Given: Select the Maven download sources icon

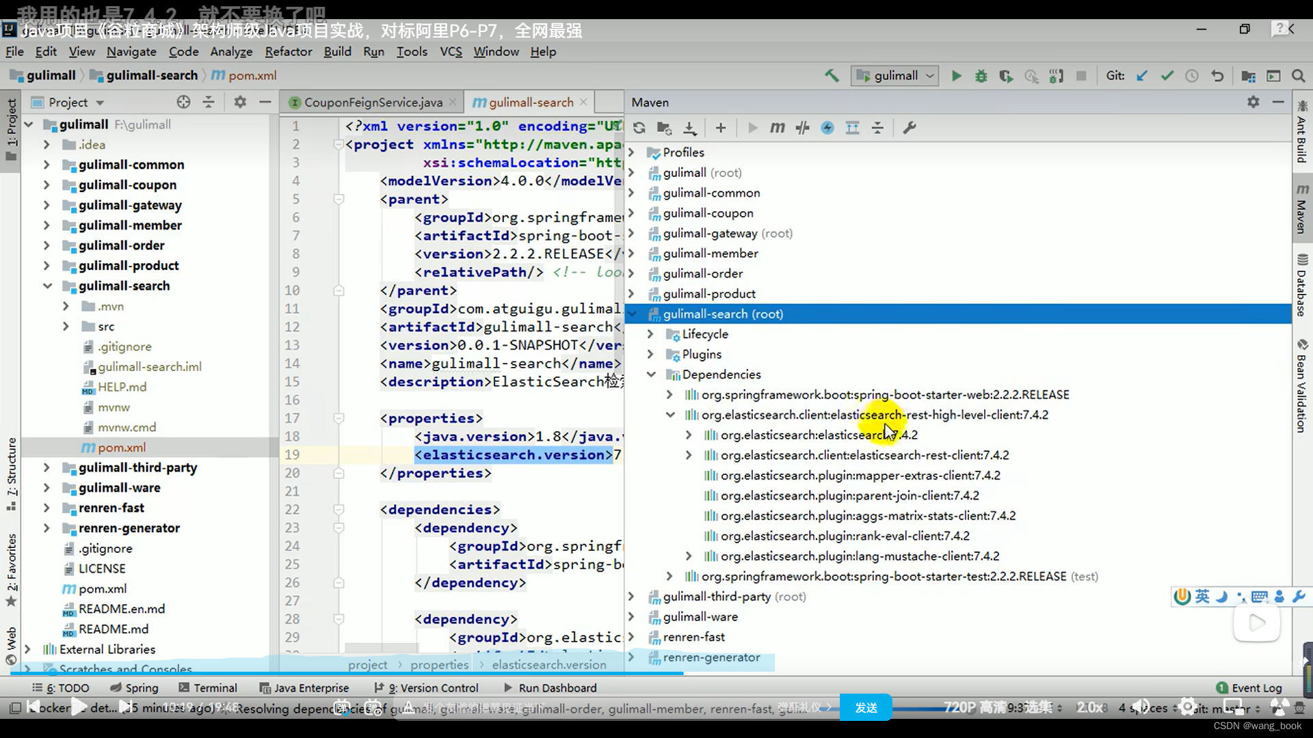Looking at the screenshot, I should [x=691, y=128].
